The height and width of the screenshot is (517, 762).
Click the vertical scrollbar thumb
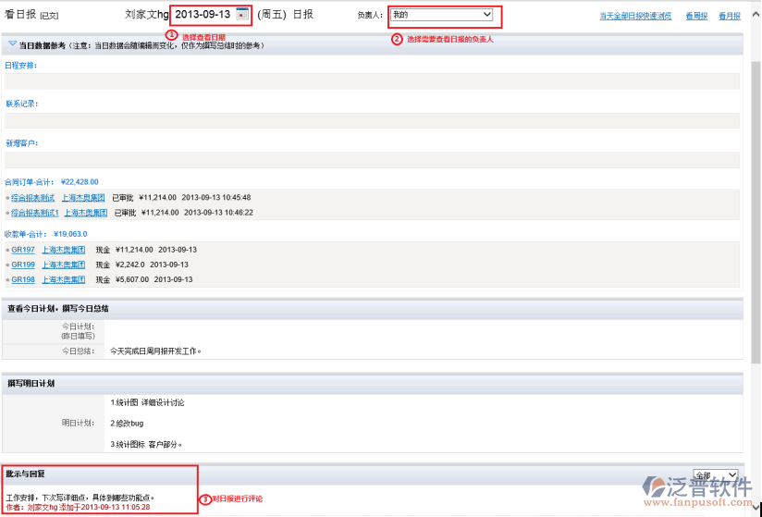756,212
